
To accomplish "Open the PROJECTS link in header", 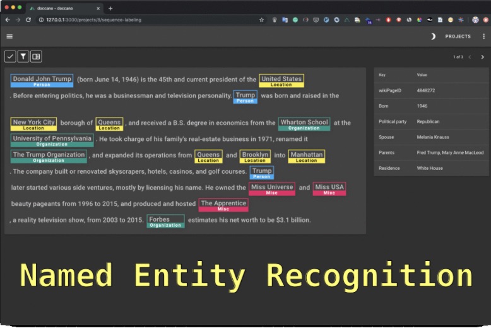I will coord(458,37).
